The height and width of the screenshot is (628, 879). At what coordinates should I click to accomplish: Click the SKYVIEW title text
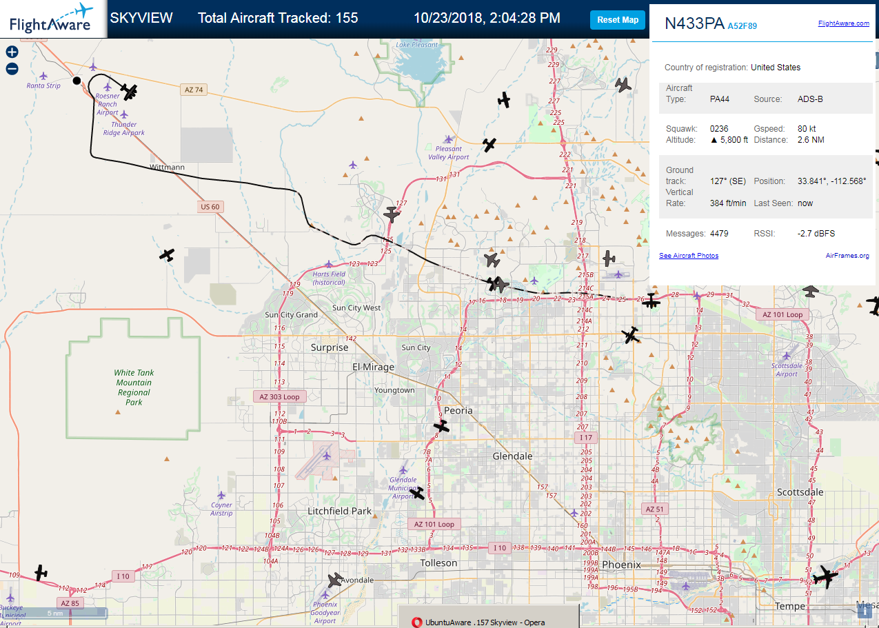coord(141,18)
